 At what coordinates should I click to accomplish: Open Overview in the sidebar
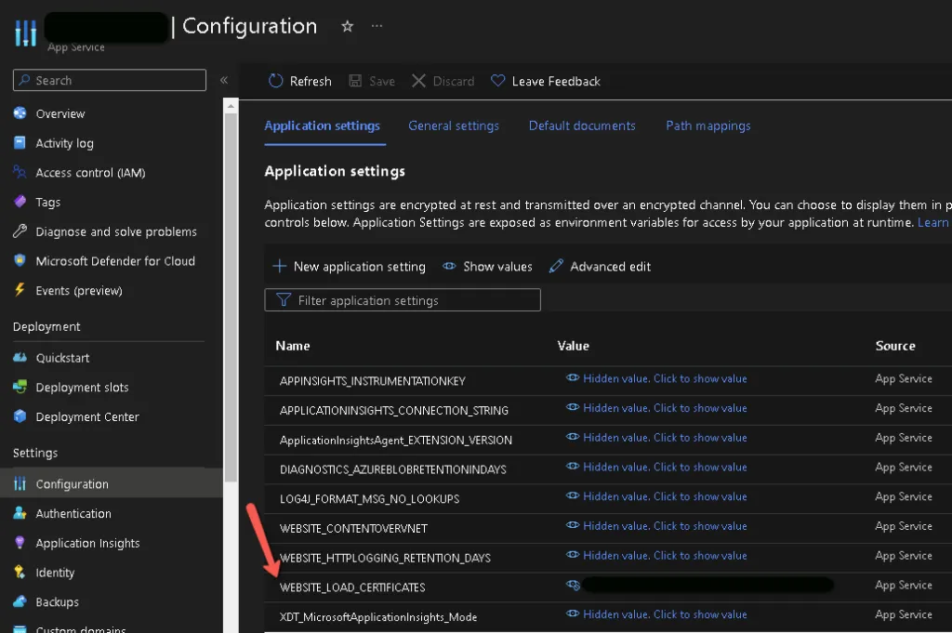[60, 113]
